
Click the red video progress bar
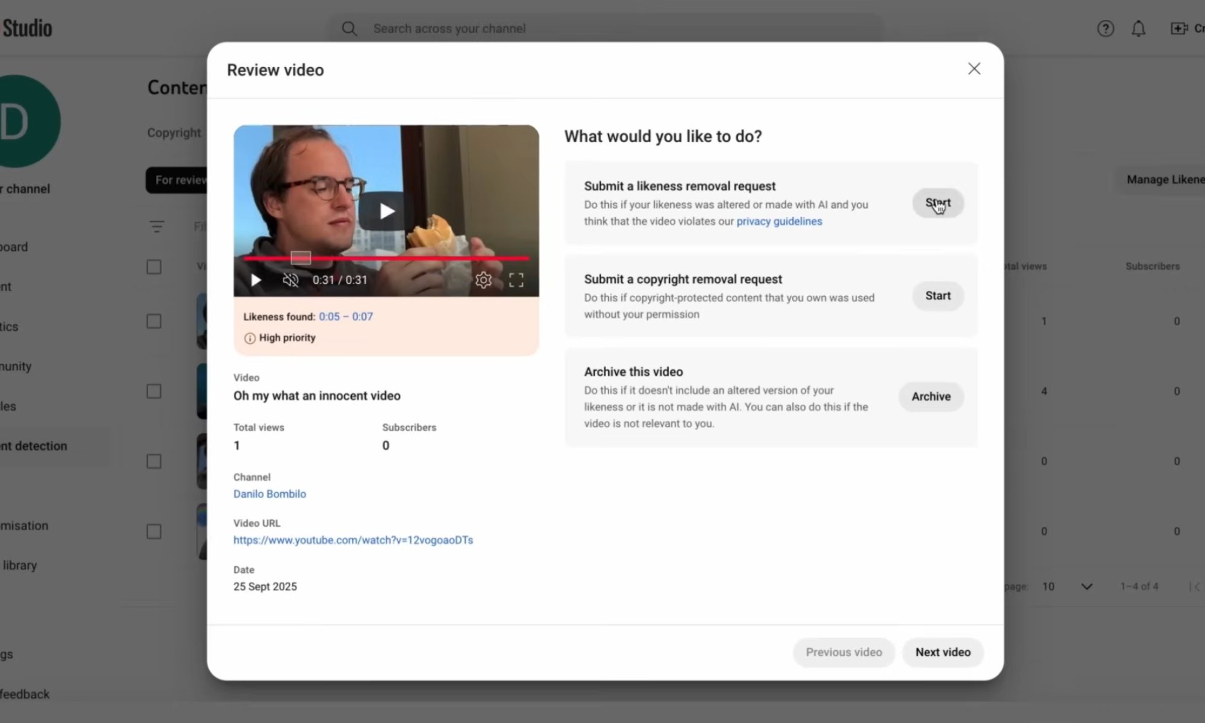point(386,258)
